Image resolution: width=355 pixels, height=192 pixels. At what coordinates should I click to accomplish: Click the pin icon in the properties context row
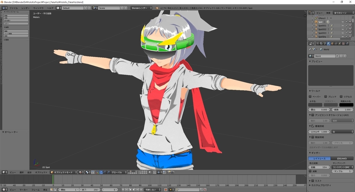coord(310,49)
